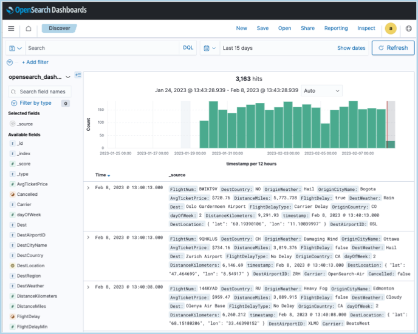Click the Search field names input
The image size is (418, 334).
tap(39, 92)
